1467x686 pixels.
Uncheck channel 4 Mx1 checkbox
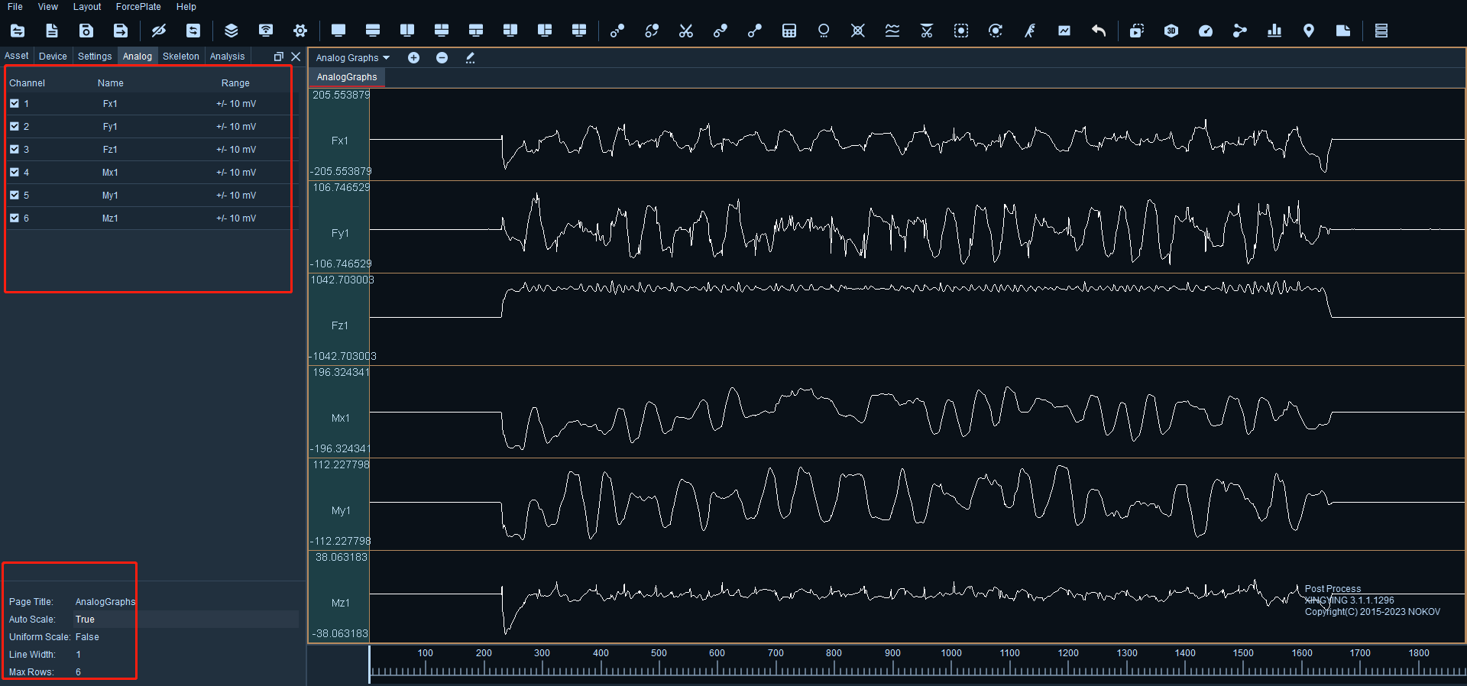pyautogui.click(x=15, y=172)
